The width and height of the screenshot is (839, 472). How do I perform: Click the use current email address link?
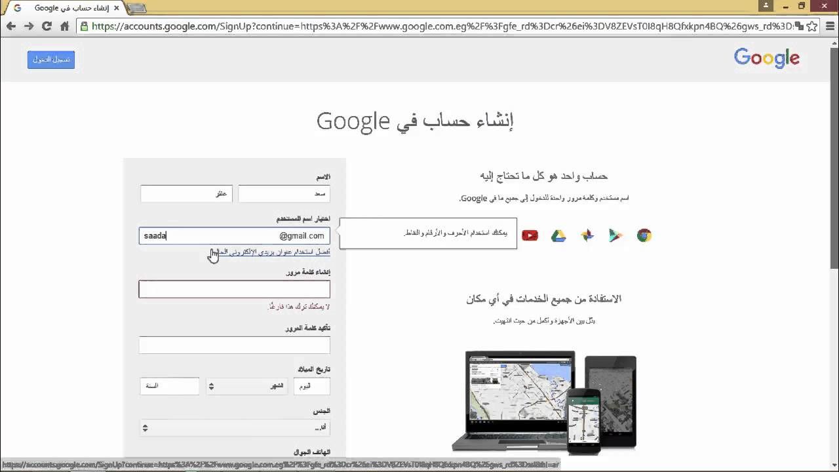click(x=273, y=252)
